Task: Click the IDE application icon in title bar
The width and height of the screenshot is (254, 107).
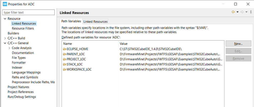Action: (5, 4)
